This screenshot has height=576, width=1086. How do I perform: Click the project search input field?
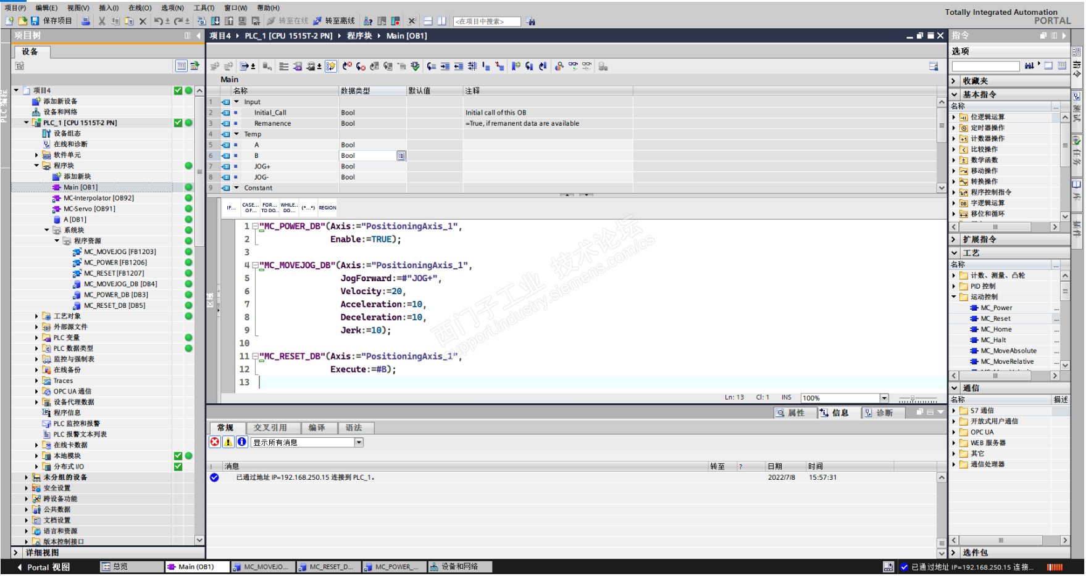(487, 22)
